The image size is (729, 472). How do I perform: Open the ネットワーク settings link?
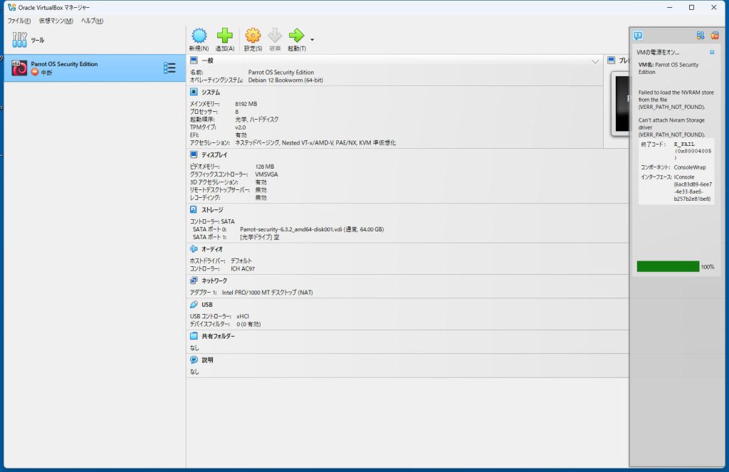coord(214,281)
